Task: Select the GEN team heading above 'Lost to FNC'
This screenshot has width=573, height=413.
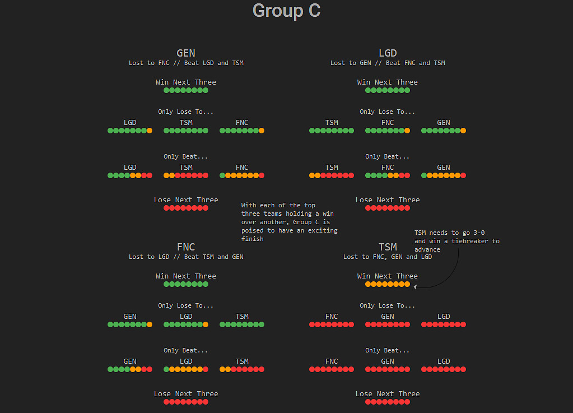Action: 186,53
